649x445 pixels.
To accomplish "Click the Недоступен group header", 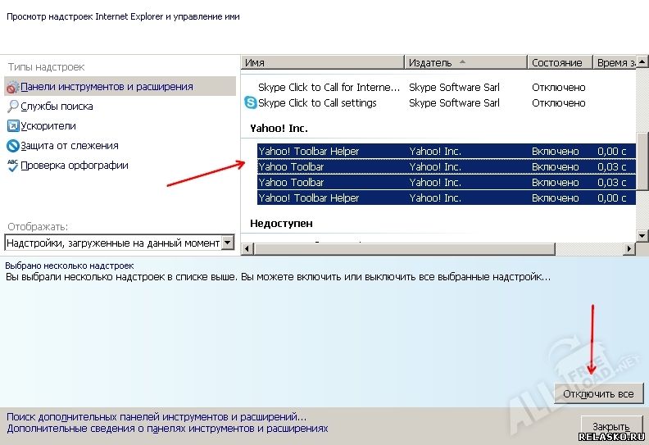I will [x=281, y=224].
